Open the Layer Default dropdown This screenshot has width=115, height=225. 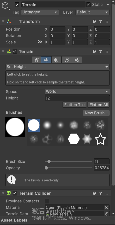coord(92,12)
